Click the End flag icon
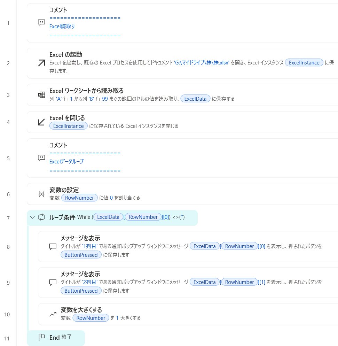The width and height of the screenshot is (338, 346). 41,337
